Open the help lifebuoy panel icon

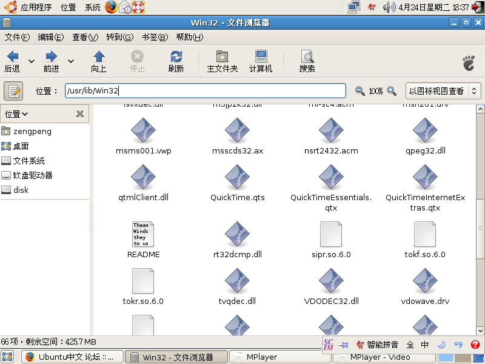tap(138, 7)
